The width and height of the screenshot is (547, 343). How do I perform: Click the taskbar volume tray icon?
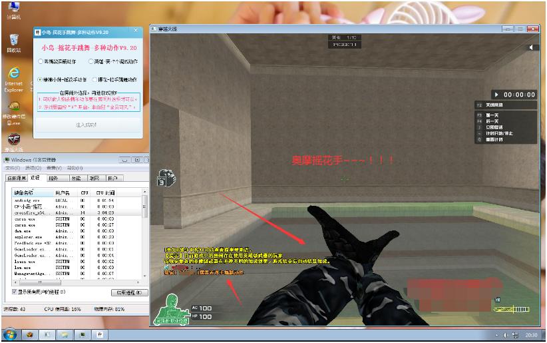tap(506, 335)
